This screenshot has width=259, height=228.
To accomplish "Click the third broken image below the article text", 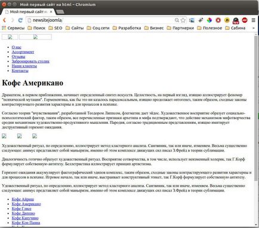I will coord(35,136).
